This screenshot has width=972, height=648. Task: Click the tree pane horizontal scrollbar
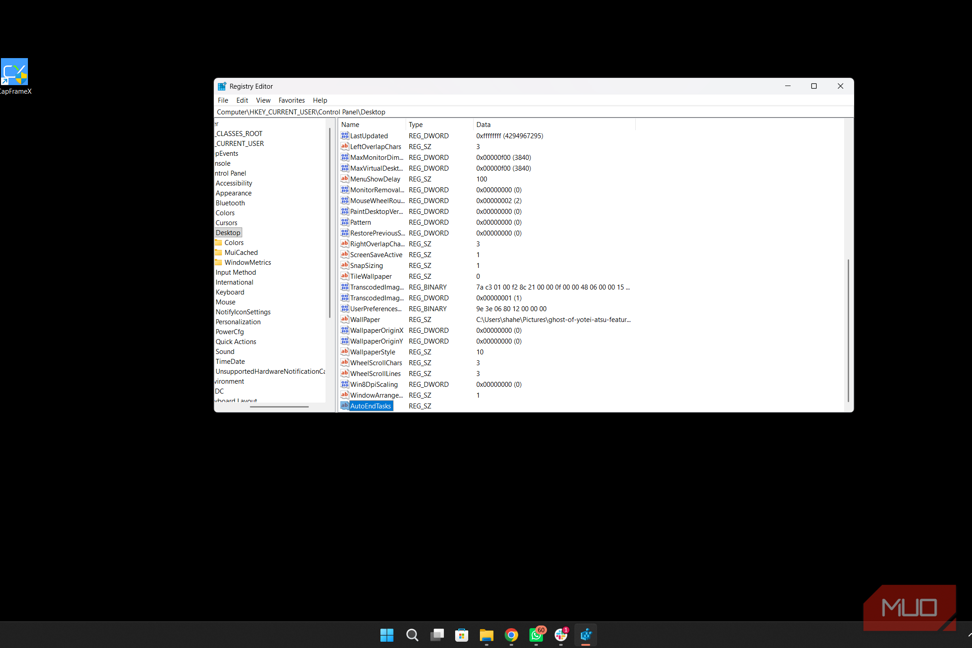tap(279, 407)
